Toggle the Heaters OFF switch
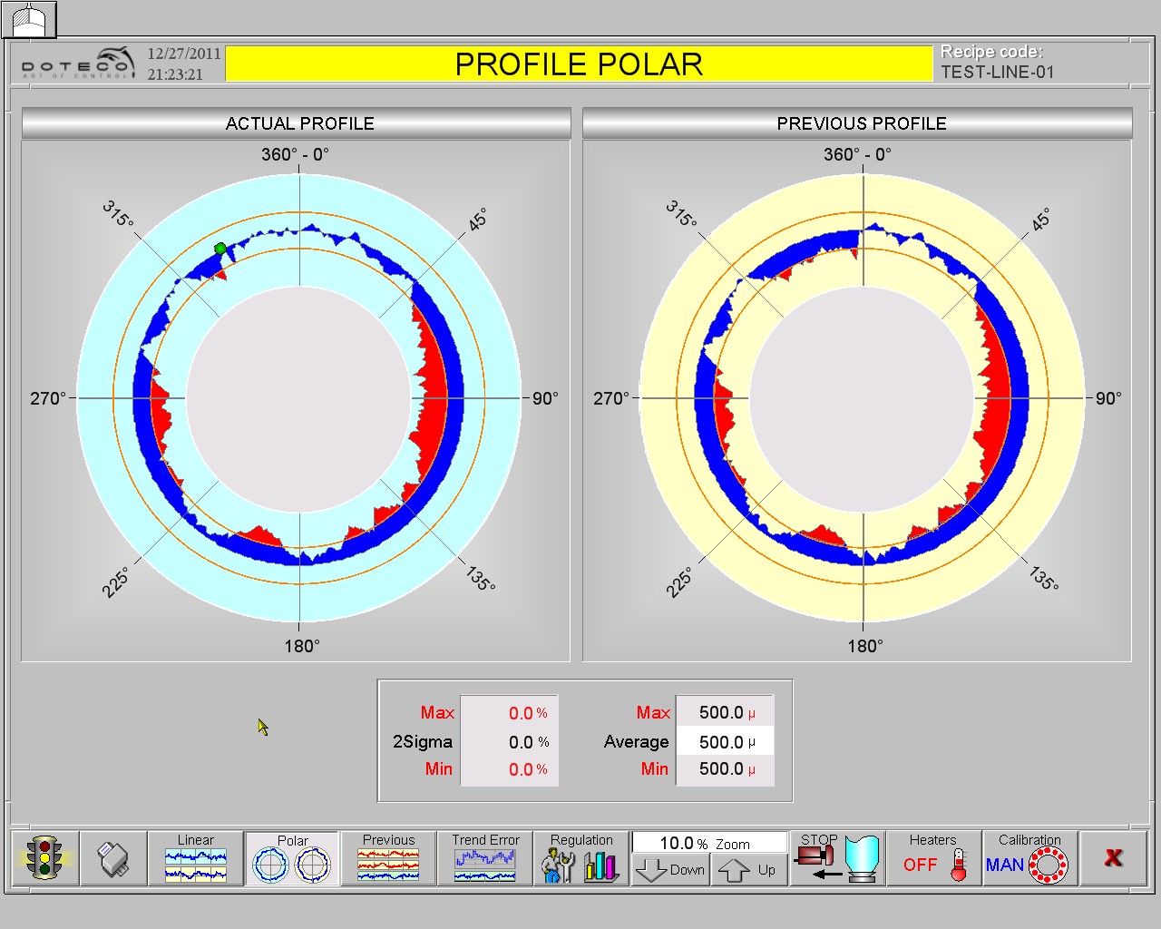Viewport: 1161px width, 929px height. [x=933, y=858]
